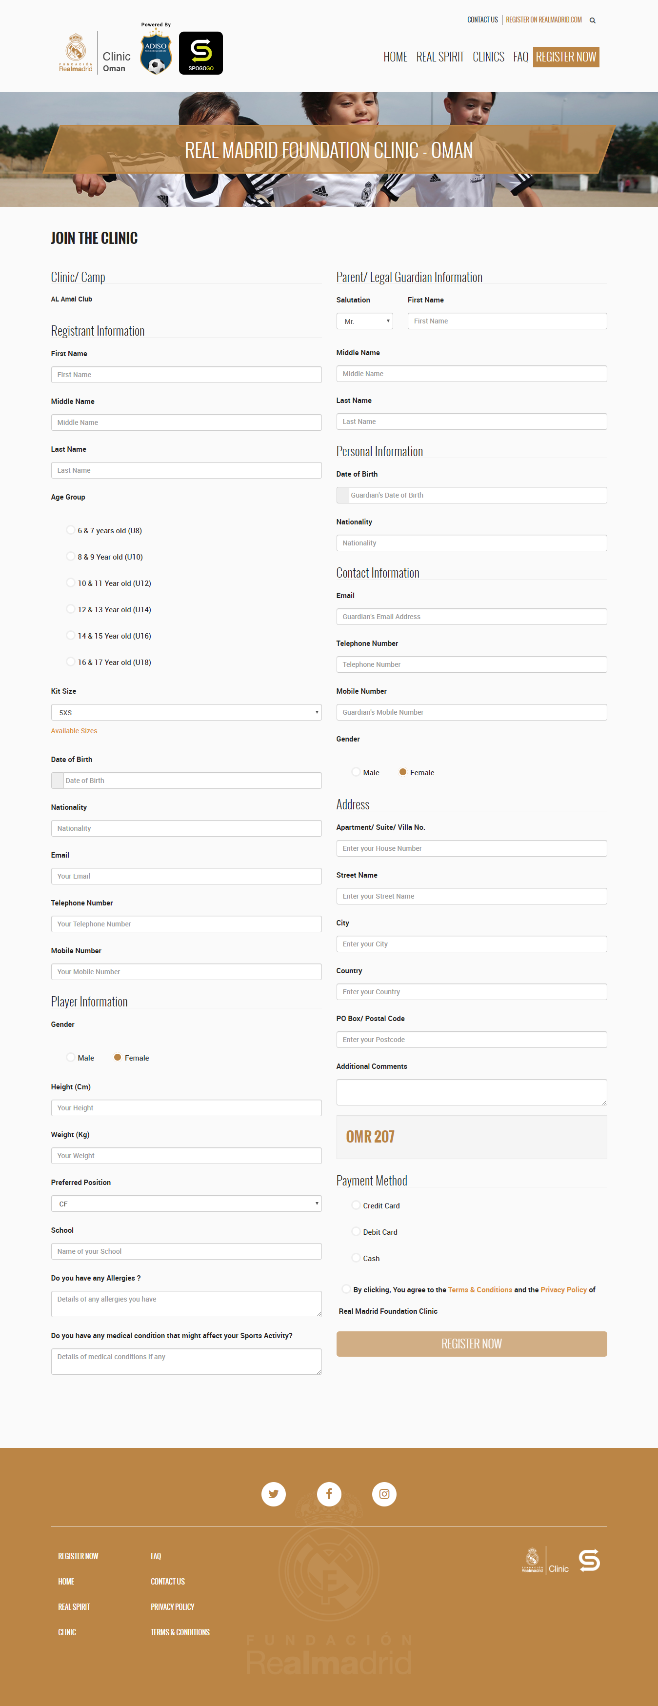The width and height of the screenshot is (658, 1706).
Task: Select 8 & 9 Year old (U10)
Action: [x=70, y=556]
